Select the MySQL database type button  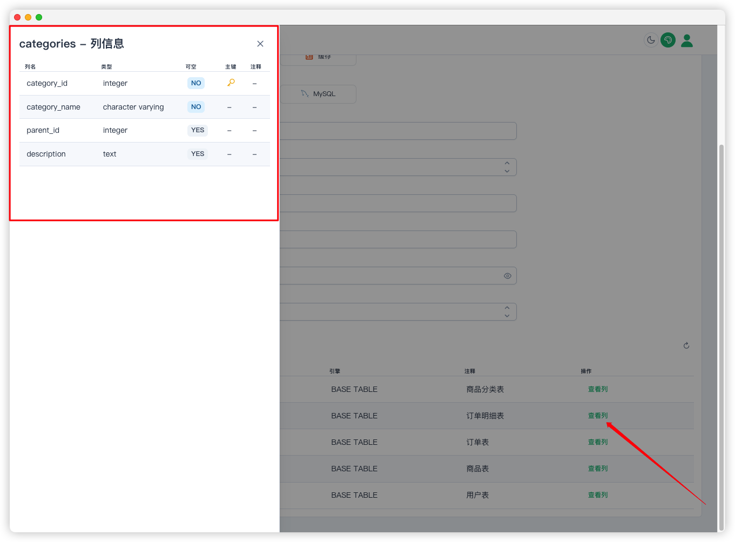[x=318, y=94]
